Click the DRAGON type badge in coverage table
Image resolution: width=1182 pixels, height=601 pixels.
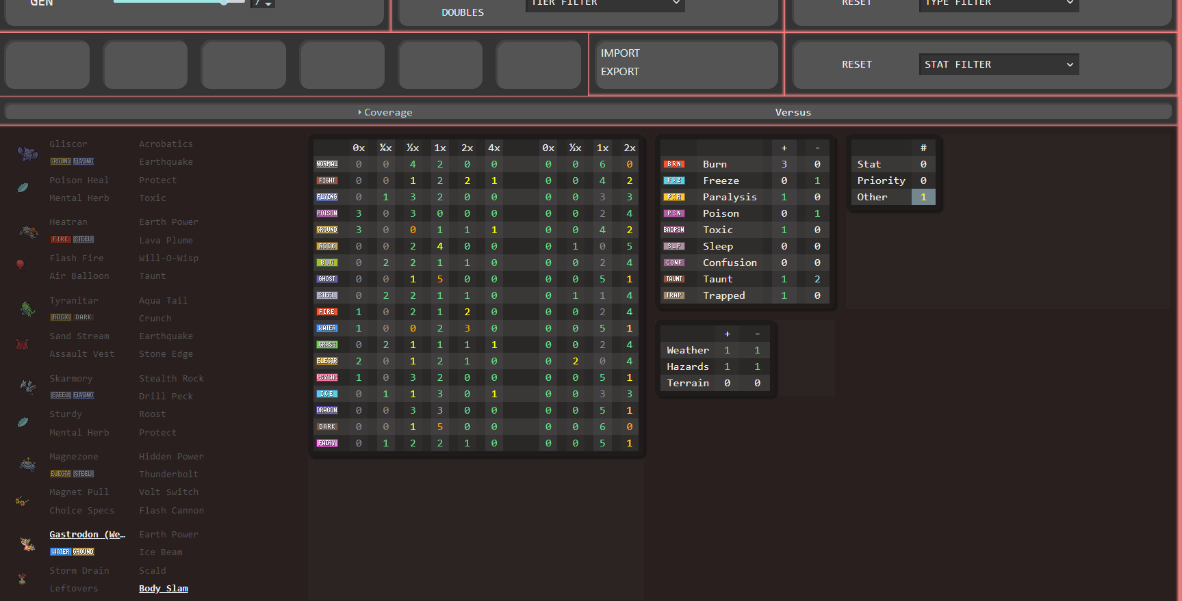tap(327, 410)
